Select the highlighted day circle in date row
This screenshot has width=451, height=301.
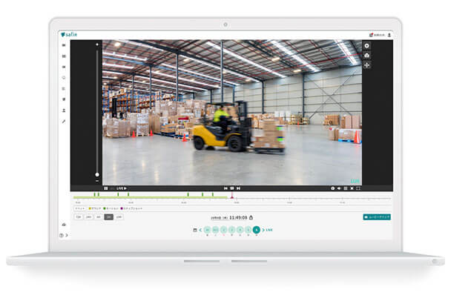(256, 231)
